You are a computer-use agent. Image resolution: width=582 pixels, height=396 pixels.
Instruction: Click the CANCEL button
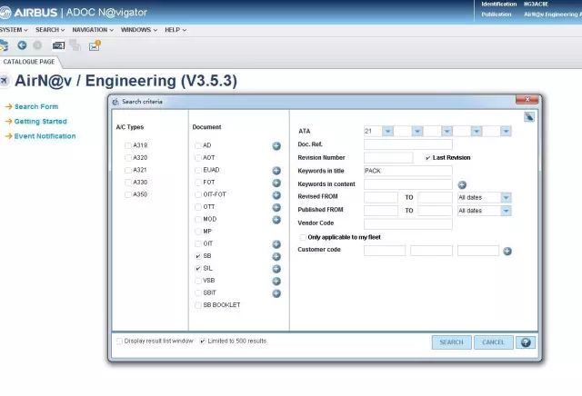[x=493, y=342]
